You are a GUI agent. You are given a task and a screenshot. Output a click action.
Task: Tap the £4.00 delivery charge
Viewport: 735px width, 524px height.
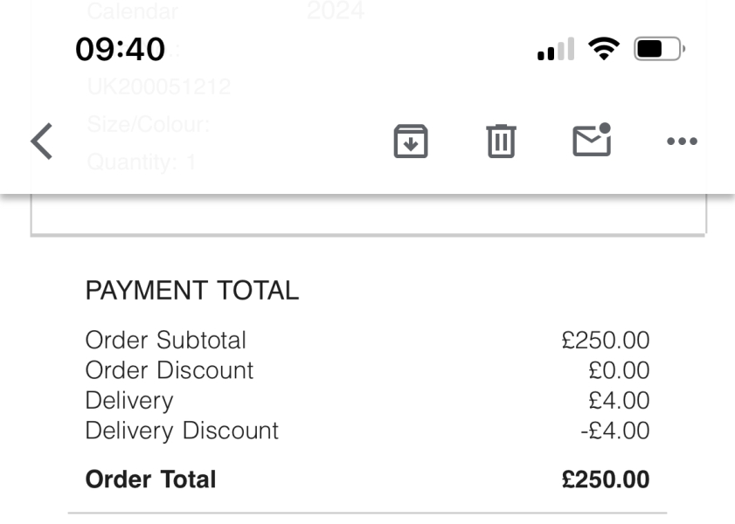pos(620,400)
